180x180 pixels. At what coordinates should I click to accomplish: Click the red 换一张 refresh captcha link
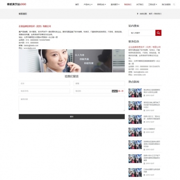(121, 91)
